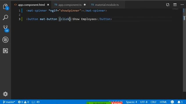Click the minimap preview at top right
The height and width of the screenshot is (104, 186).
click(175, 9)
